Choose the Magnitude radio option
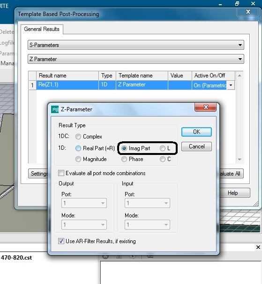 (x=78, y=159)
